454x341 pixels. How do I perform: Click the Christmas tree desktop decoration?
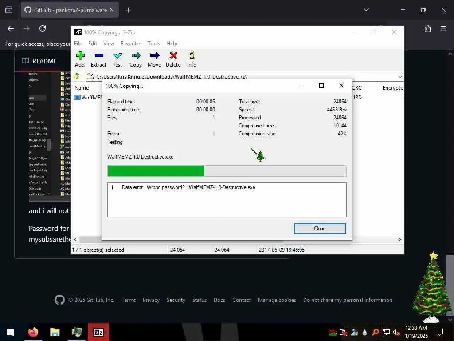click(x=432, y=287)
